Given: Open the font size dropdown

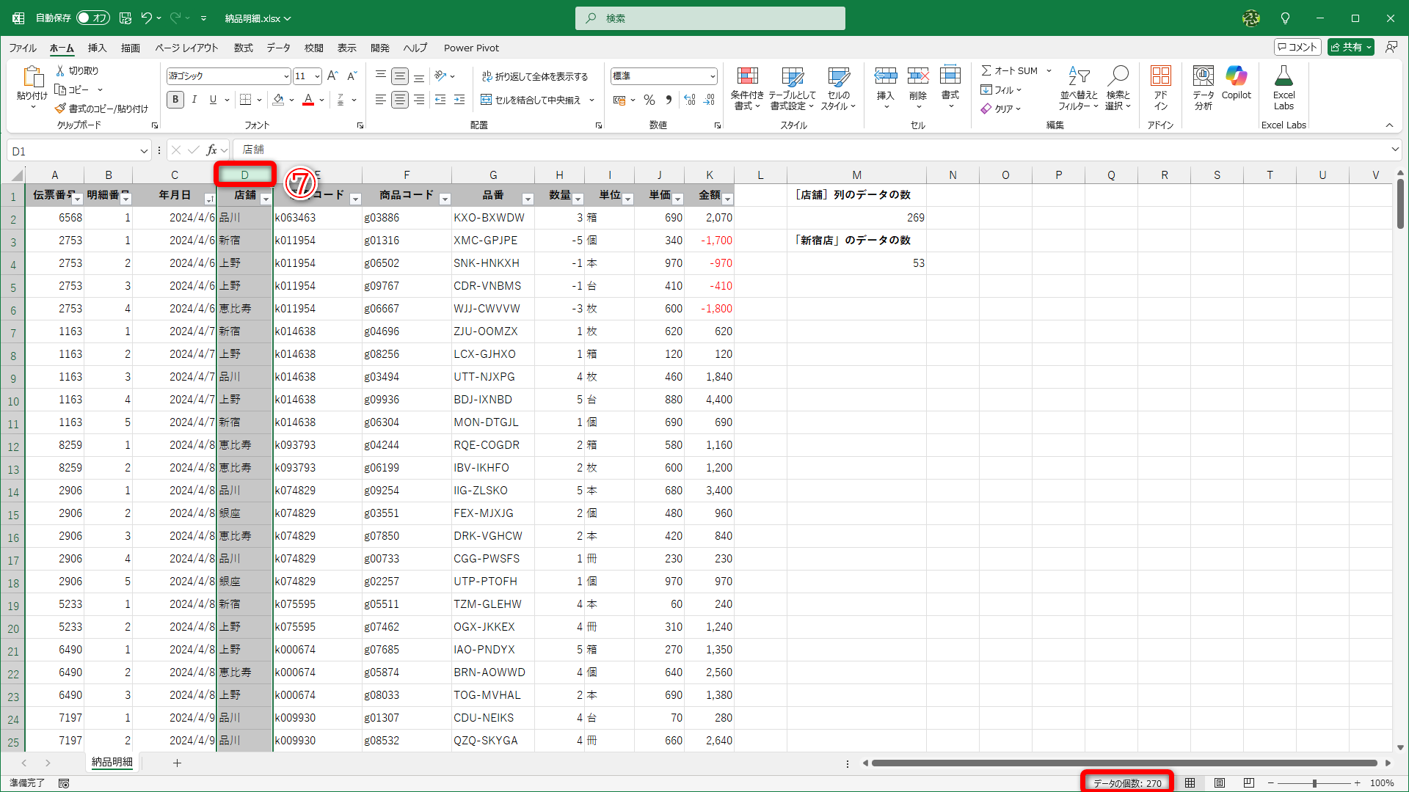Looking at the screenshot, I should click(316, 76).
